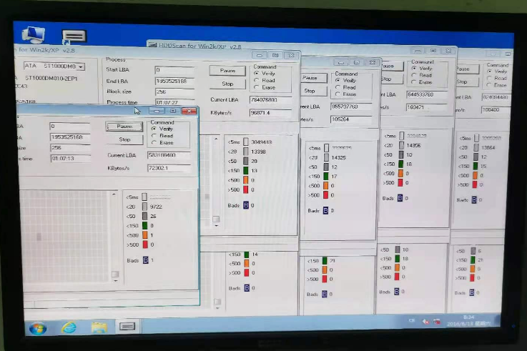Click the dark gray <50 swatch next to 26

(144, 216)
